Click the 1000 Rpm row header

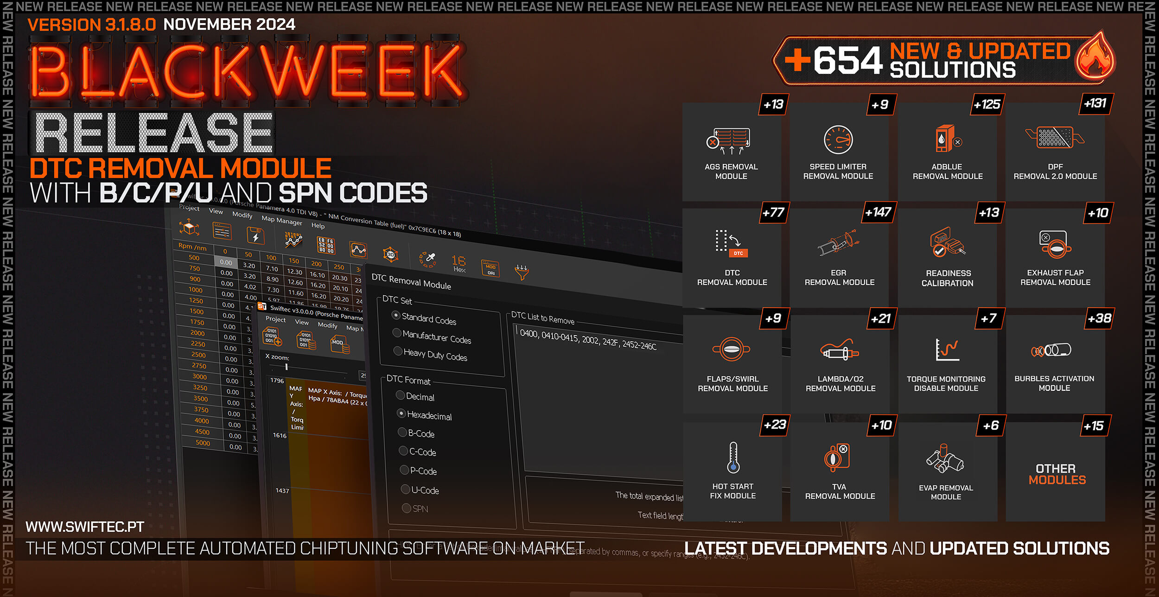click(x=195, y=290)
